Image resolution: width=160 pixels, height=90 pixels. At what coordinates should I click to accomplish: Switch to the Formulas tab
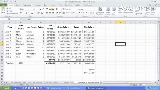37,5
